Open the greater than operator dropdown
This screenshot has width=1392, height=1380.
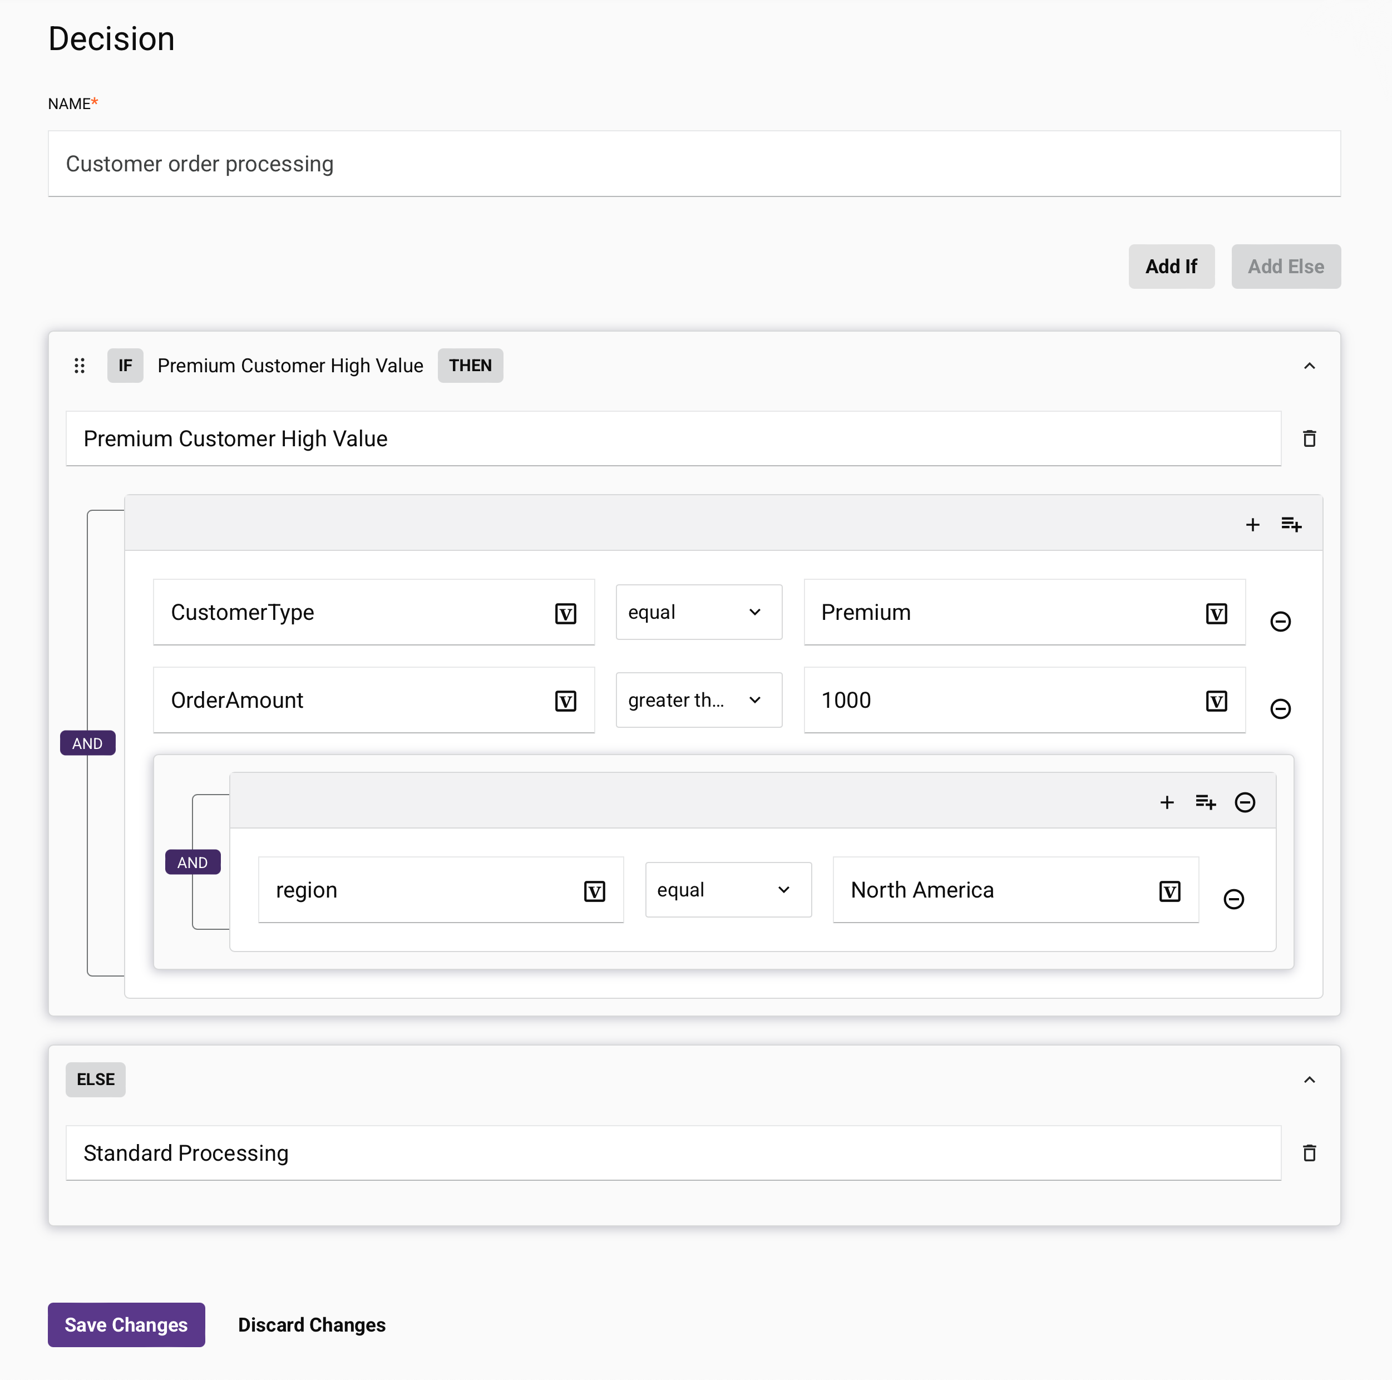[x=698, y=699]
